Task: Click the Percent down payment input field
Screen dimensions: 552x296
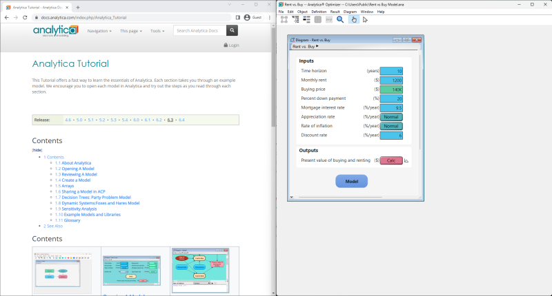Action: click(x=391, y=98)
